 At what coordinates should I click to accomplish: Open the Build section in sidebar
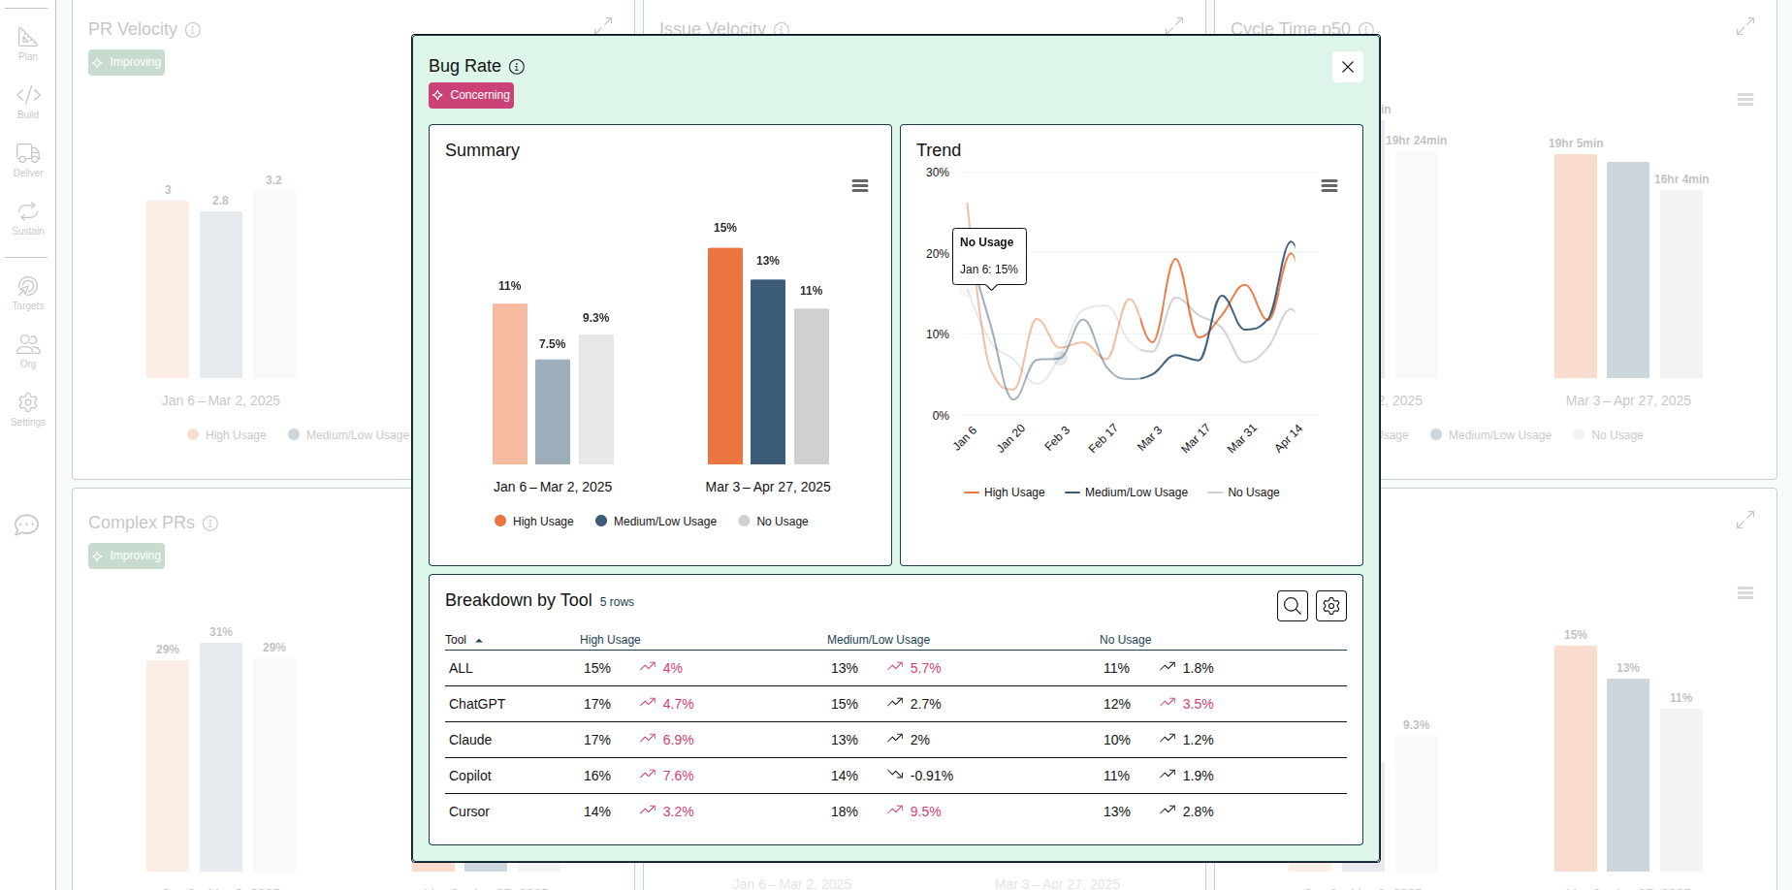pos(27,102)
